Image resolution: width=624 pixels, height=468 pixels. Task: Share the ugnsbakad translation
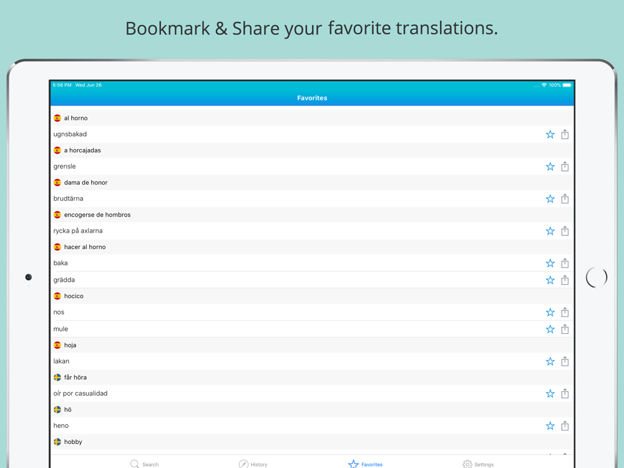click(x=565, y=134)
